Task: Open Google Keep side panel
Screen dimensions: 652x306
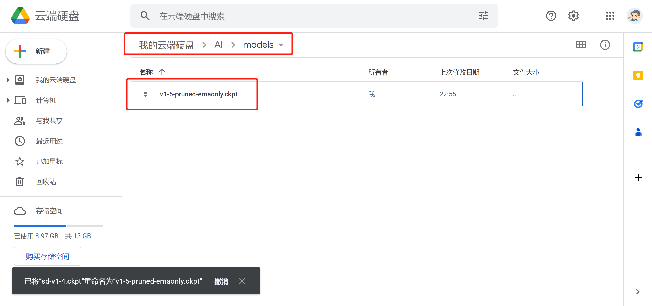Action: click(x=638, y=75)
